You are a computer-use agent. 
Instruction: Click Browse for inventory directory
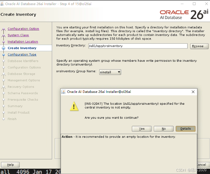tap(199, 46)
